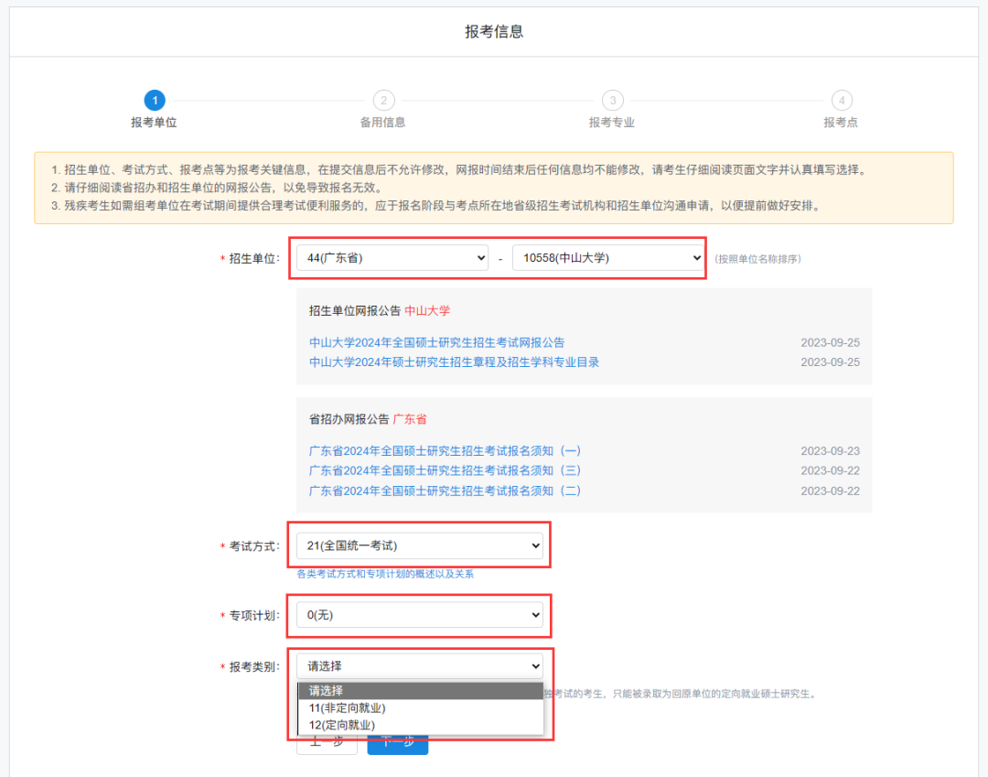This screenshot has height=777, width=988.
Task: Open 广东省 报名须知（二） announcement link
Action: [445, 491]
